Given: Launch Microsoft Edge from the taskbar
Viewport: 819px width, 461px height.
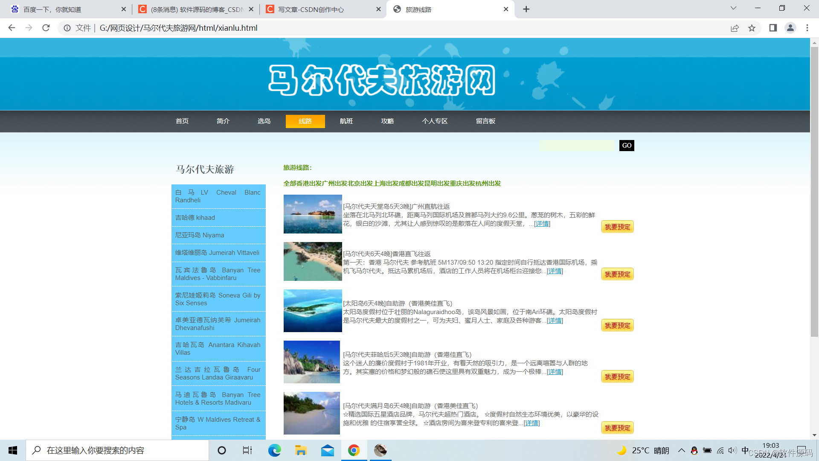Looking at the screenshot, I should (x=274, y=450).
